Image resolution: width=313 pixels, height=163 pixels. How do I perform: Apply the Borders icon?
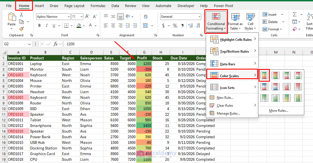pos(66,25)
